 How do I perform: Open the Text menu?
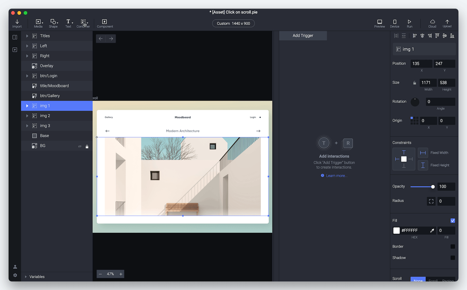click(x=68, y=23)
